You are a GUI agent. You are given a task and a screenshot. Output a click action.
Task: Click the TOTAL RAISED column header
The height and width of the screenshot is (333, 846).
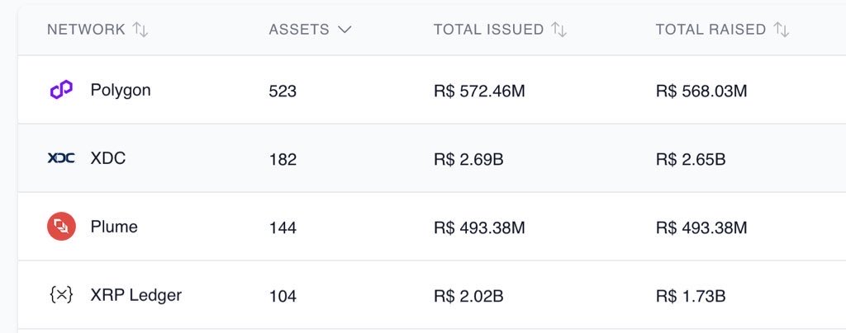(711, 30)
